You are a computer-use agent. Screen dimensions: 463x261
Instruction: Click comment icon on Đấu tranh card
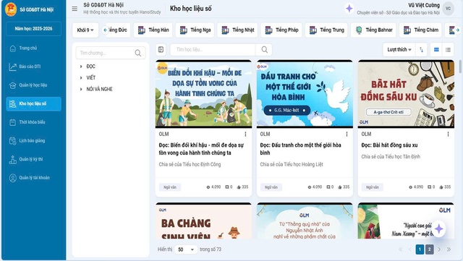(328, 187)
